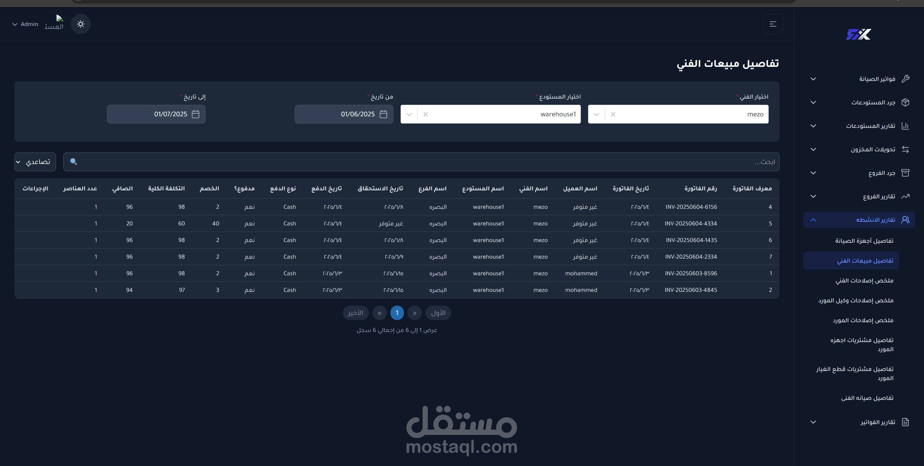The height and width of the screenshot is (466, 924).
Task: Click the إلى تاريخ date field 01/07/2025
Action: (x=156, y=114)
